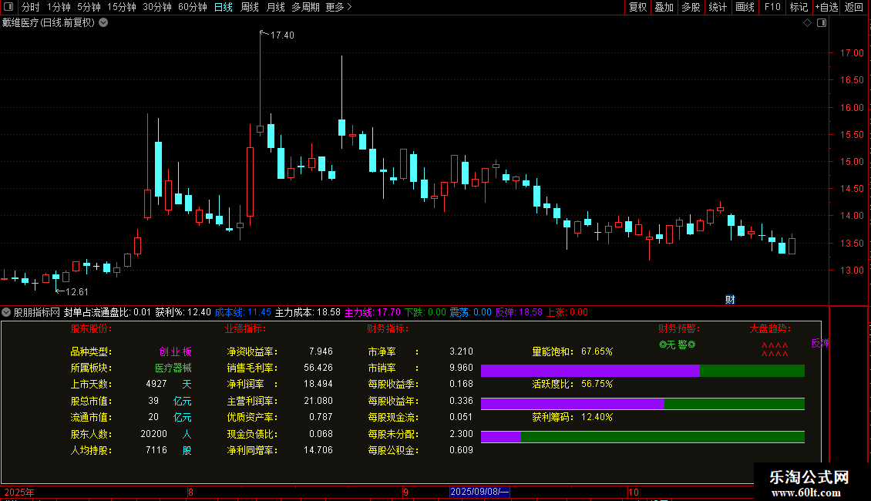This screenshot has height=501, width=871.
Task: Toggle the right panel icon beside the diamond
Action: coord(821,23)
